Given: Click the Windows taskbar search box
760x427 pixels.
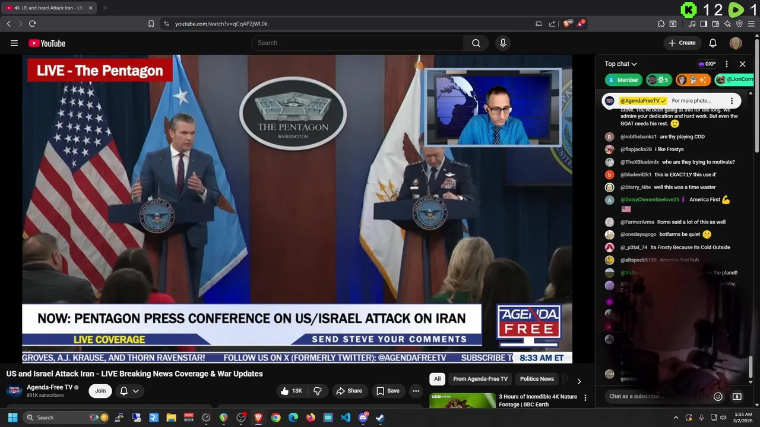Looking at the screenshot, I should tap(66, 418).
